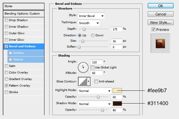Click the Soften slider handle

pos(79,47)
